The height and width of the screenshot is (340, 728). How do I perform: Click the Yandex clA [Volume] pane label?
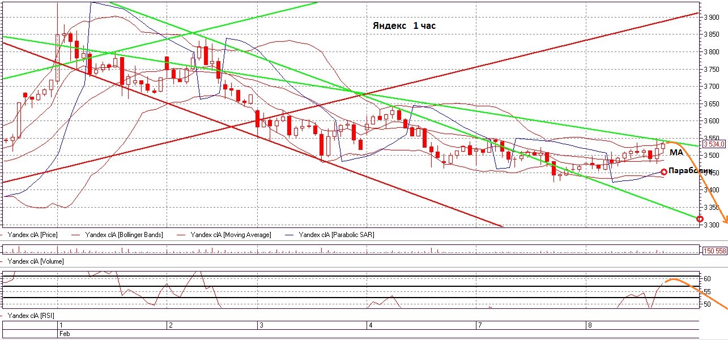pyautogui.click(x=36, y=261)
